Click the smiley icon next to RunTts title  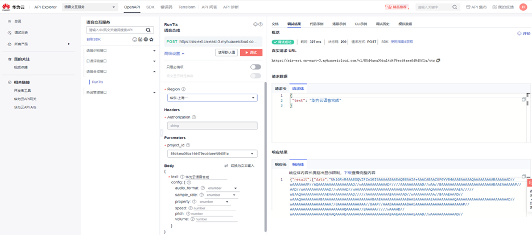pyautogui.click(x=255, y=24)
